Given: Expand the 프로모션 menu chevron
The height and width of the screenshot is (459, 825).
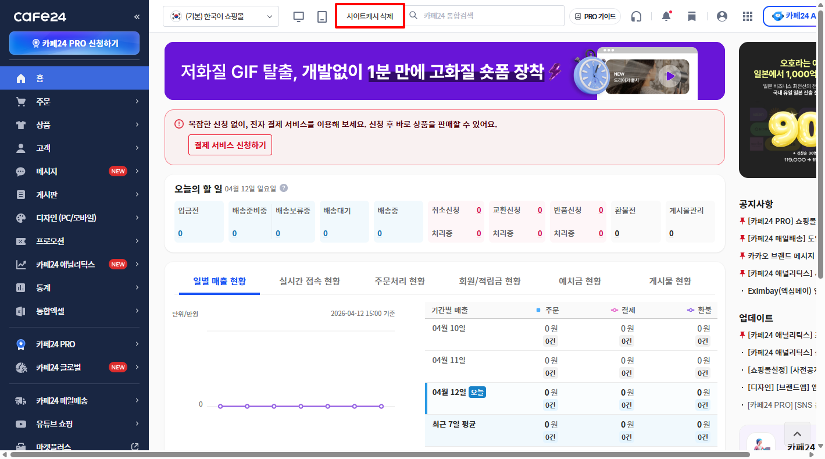Looking at the screenshot, I should click(137, 241).
